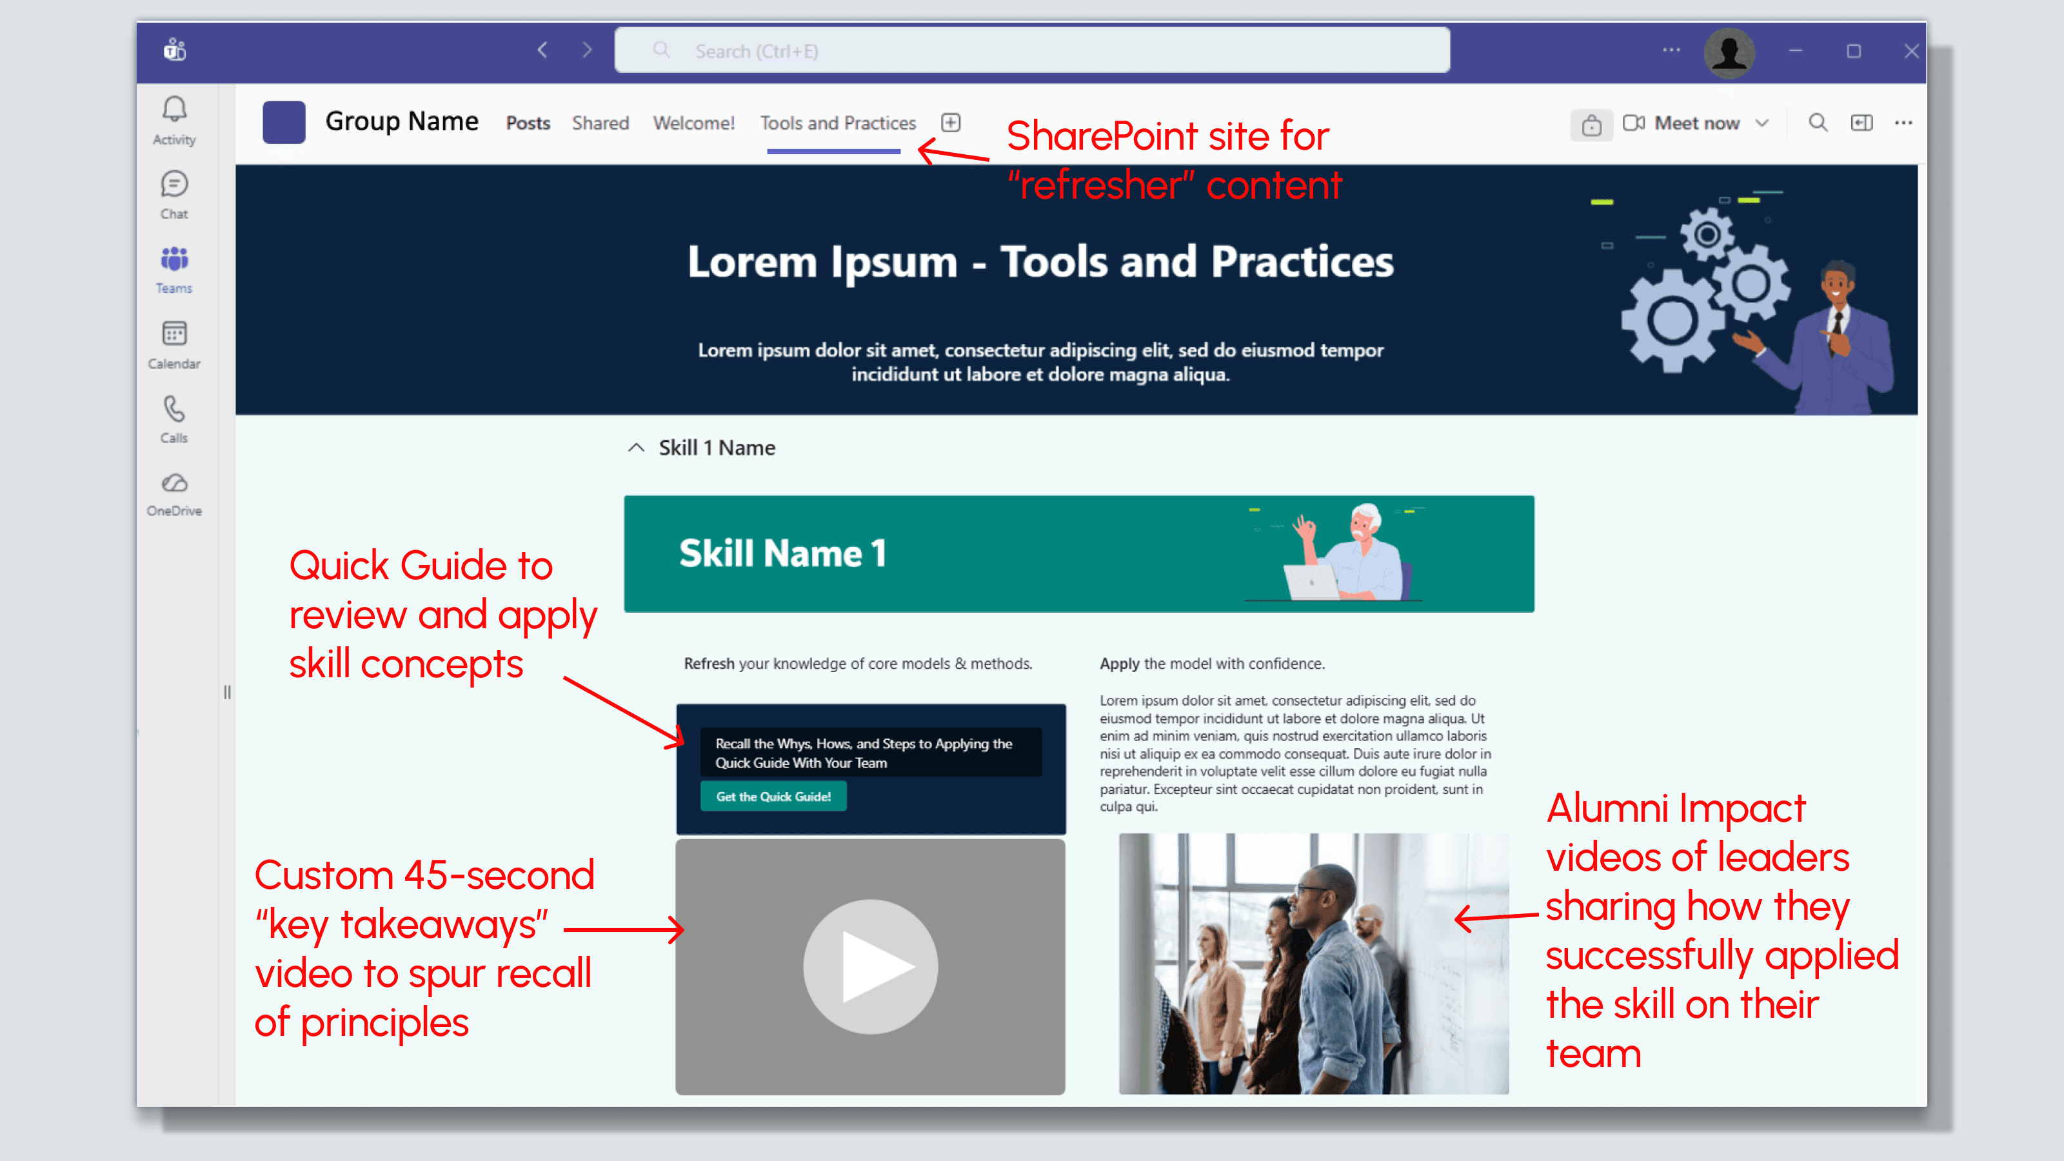Viewport: 2064px width, 1161px height.
Task: Switch to the Posts tab
Action: tap(527, 123)
